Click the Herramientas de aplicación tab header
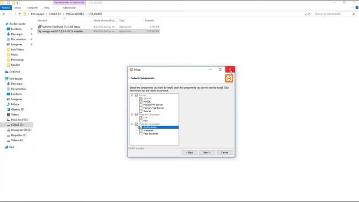Viewport: 359px width, 202px height. (x=70, y=2)
